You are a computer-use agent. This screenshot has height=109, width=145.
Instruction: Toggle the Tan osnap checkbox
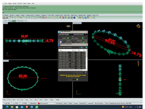point(29,100)
